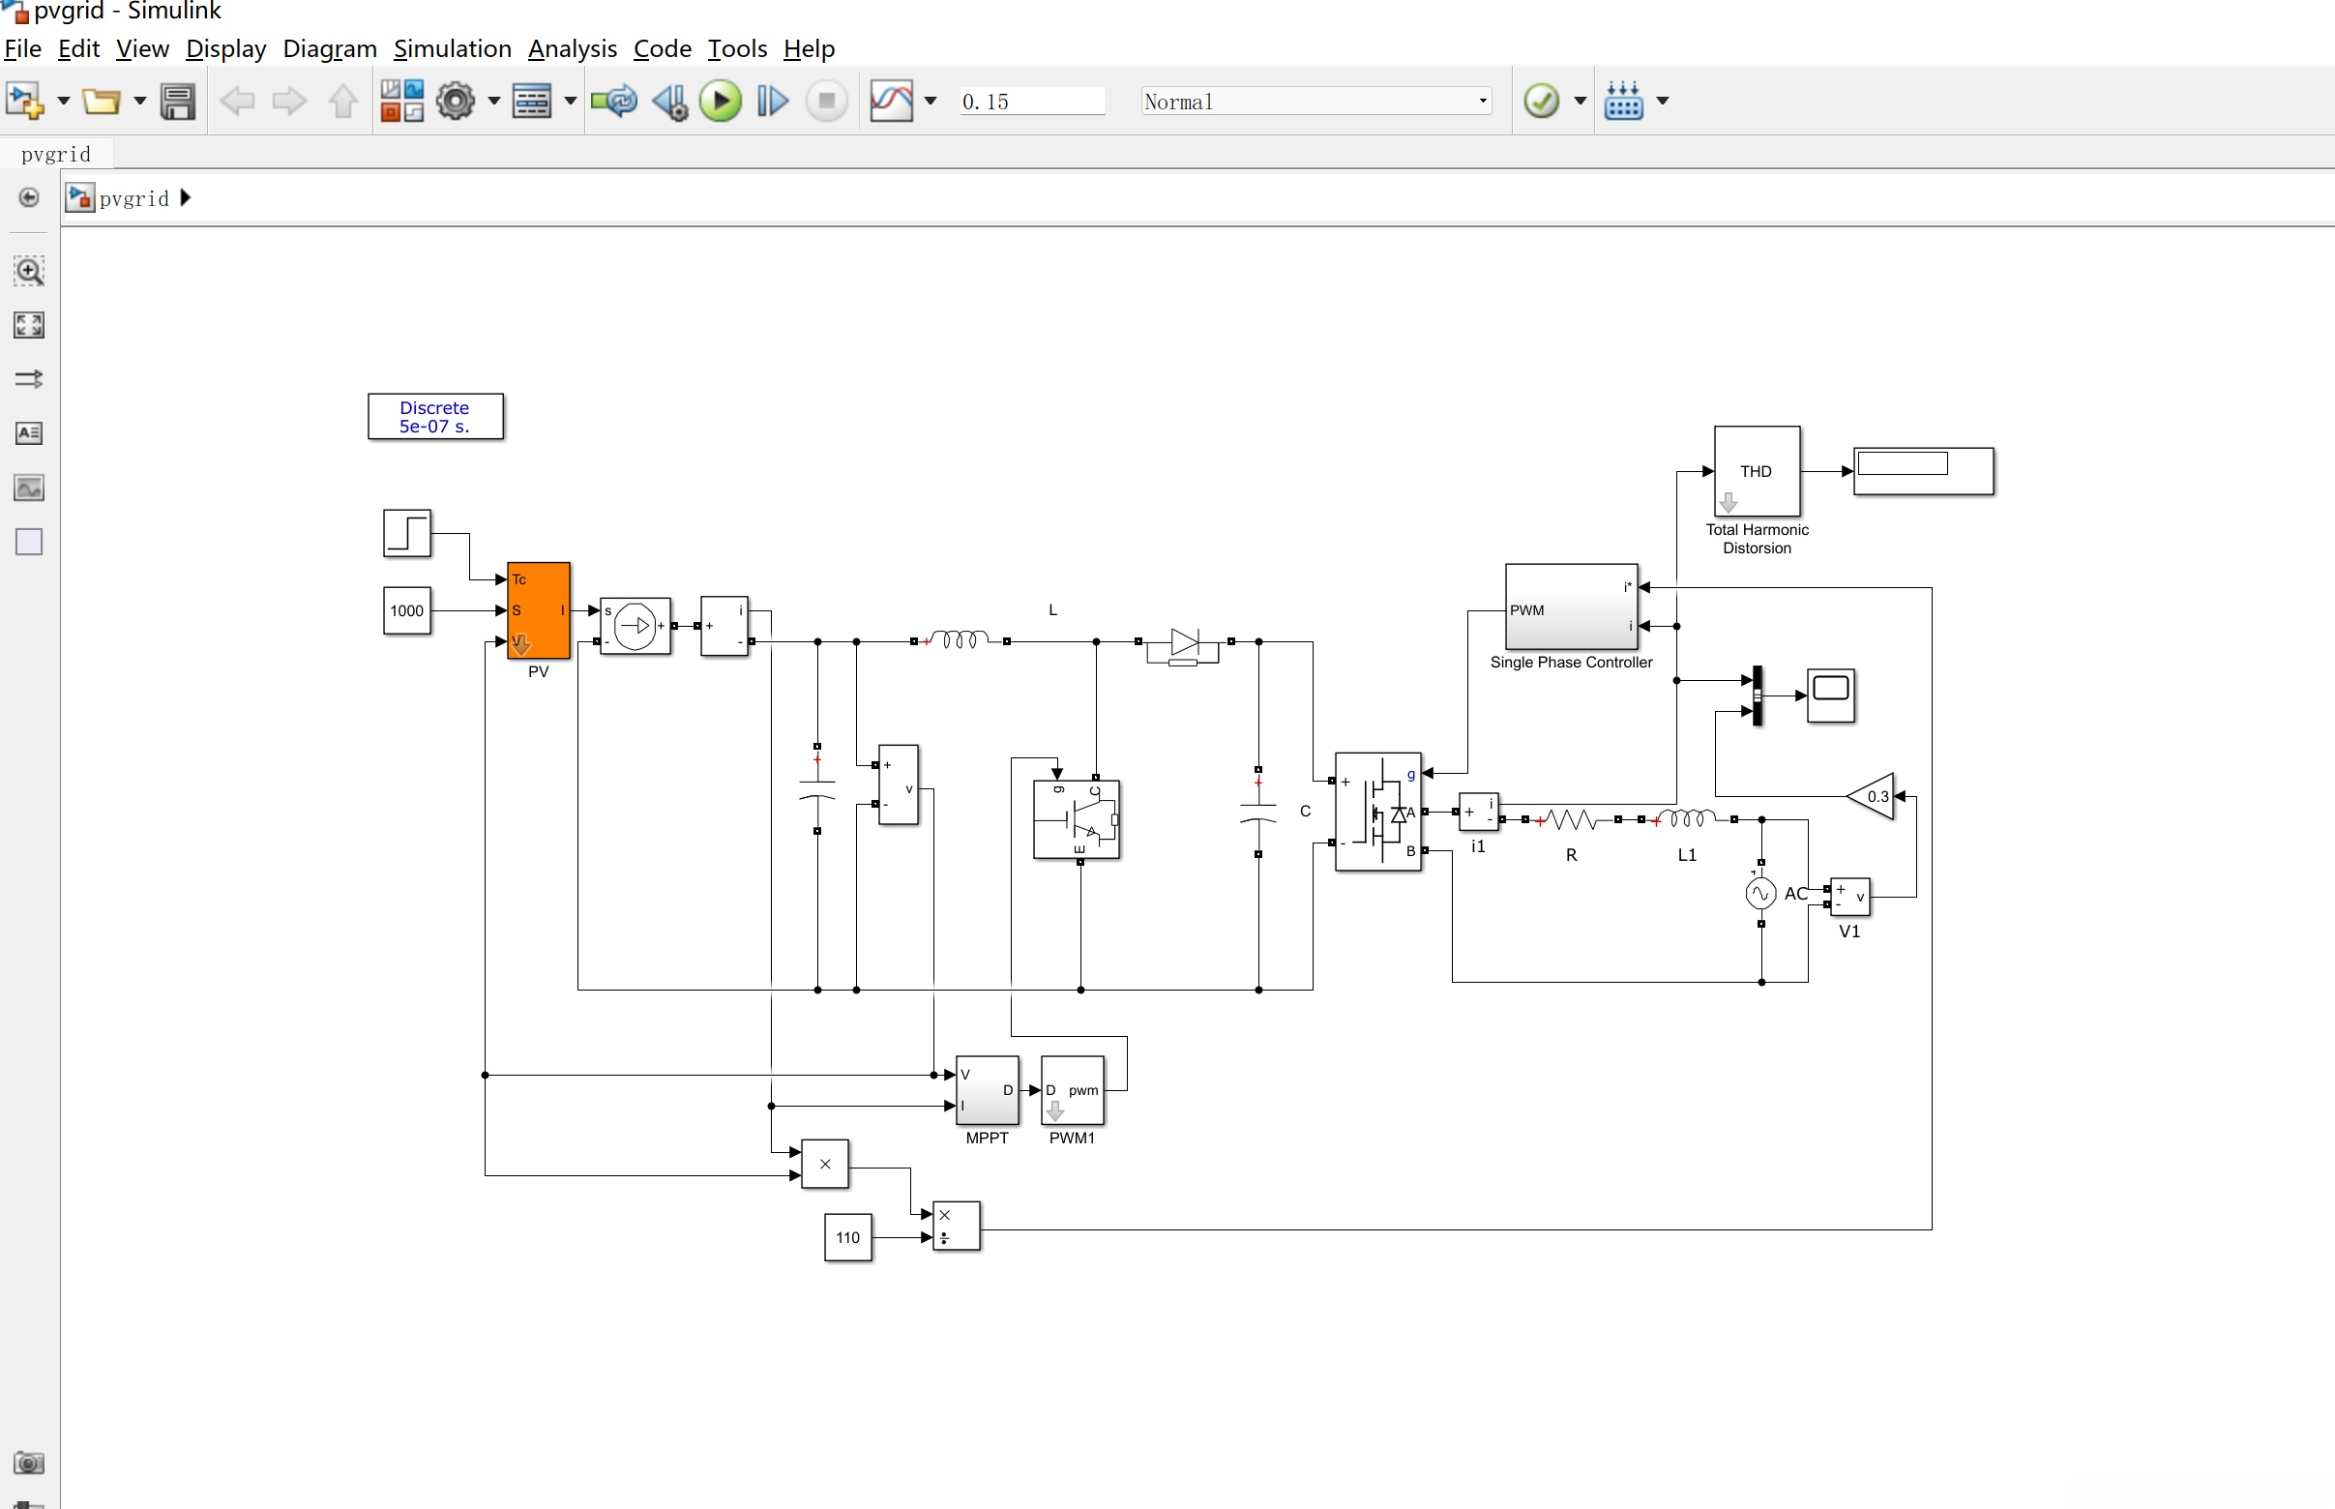This screenshot has height=1509, width=2335.
Task: Click the Hide/Show Explorer Bar icon
Action: 28,198
